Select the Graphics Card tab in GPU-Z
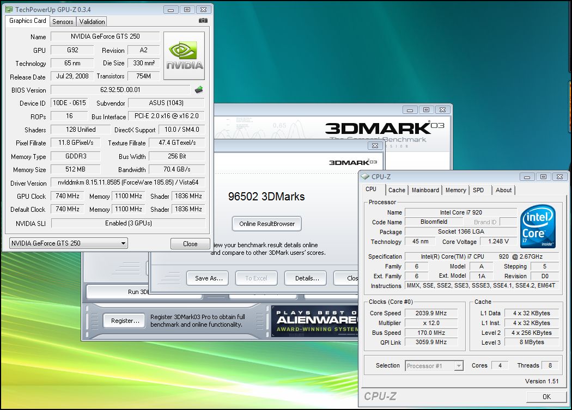Viewport: 572px width, 410px height. 28,21
